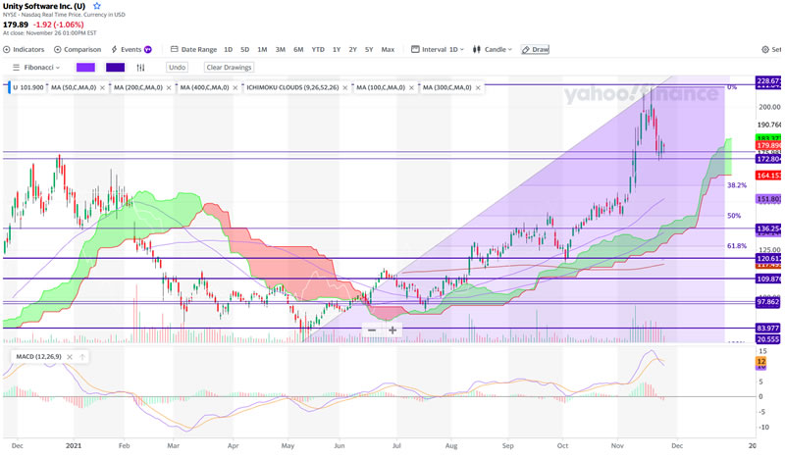Remove the MACD (12,26,9) panel
This screenshot has height=458, width=785.
coord(70,357)
